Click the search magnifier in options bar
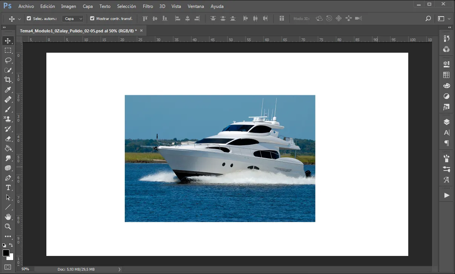Viewport: 455px width, 274px height. (428, 18)
